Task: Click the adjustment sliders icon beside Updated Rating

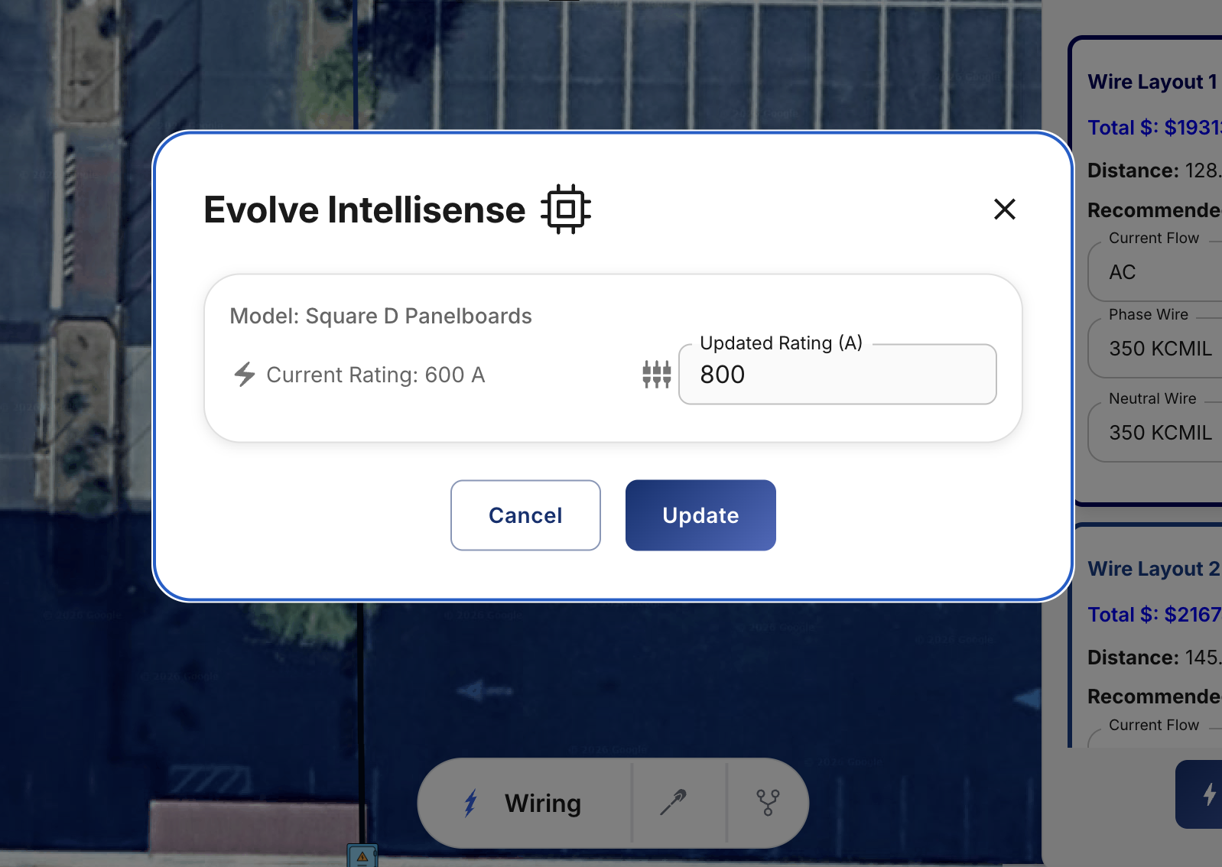Action: pos(655,375)
